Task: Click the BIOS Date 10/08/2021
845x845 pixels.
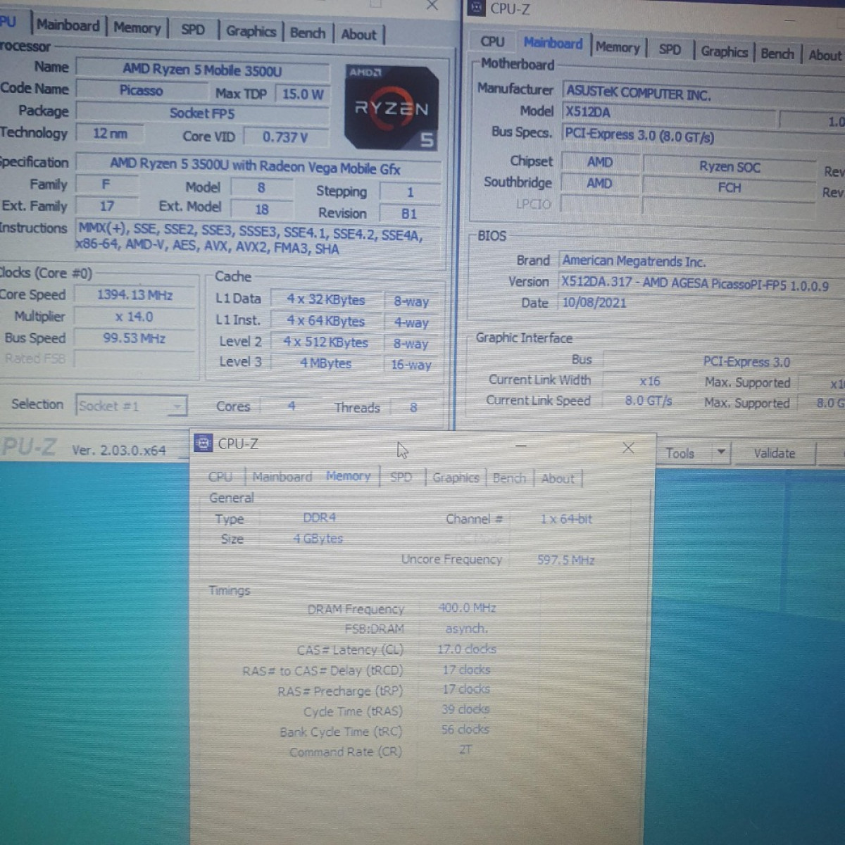Action: pyautogui.click(x=702, y=303)
